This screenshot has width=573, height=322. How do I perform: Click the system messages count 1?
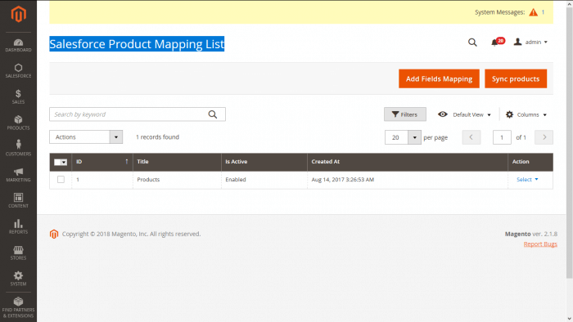click(543, 12)
